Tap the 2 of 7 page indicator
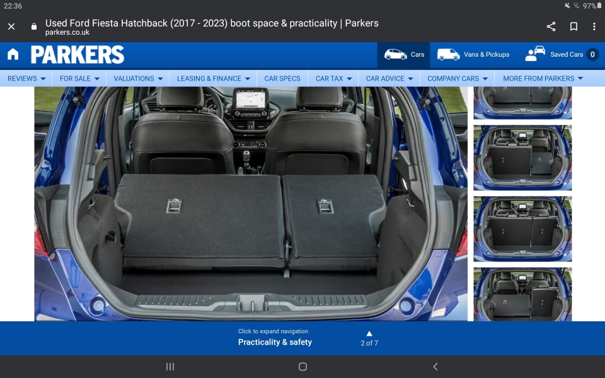The width and height of the screenshot is (605, 378). [369, 343]
